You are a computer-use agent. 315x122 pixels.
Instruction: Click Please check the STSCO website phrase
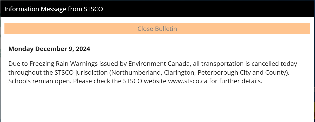click(x=120, y=81)
